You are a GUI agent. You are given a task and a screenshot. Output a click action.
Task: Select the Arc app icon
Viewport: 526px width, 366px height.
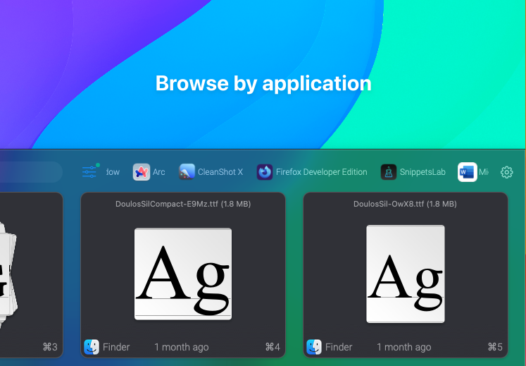tap(142, 172)
